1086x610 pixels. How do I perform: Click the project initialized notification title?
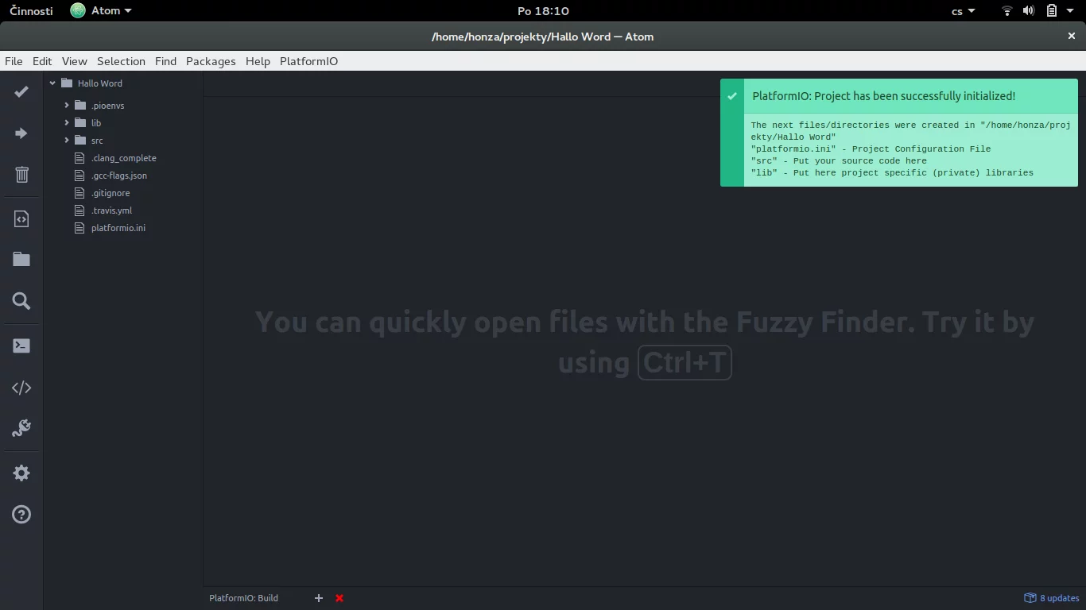(883, 96)
